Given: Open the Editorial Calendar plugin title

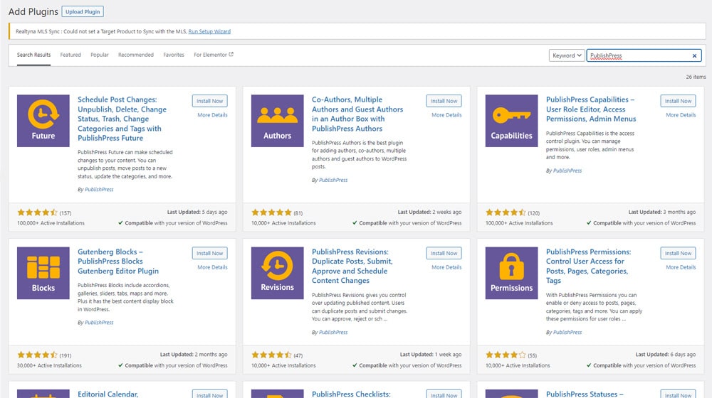Looking at the screenshot, I should click(108, 394).
